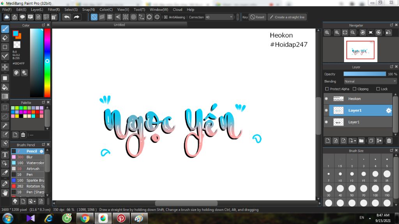Toggle AntiAliasing checkbox

pos(166,17)
